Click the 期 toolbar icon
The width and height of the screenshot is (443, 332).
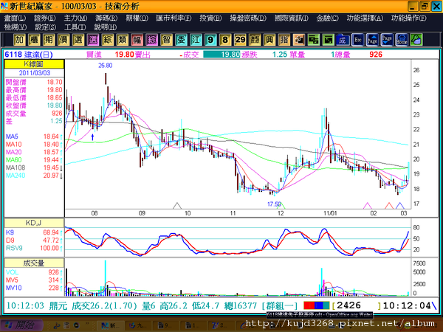[x=49, y=40]
